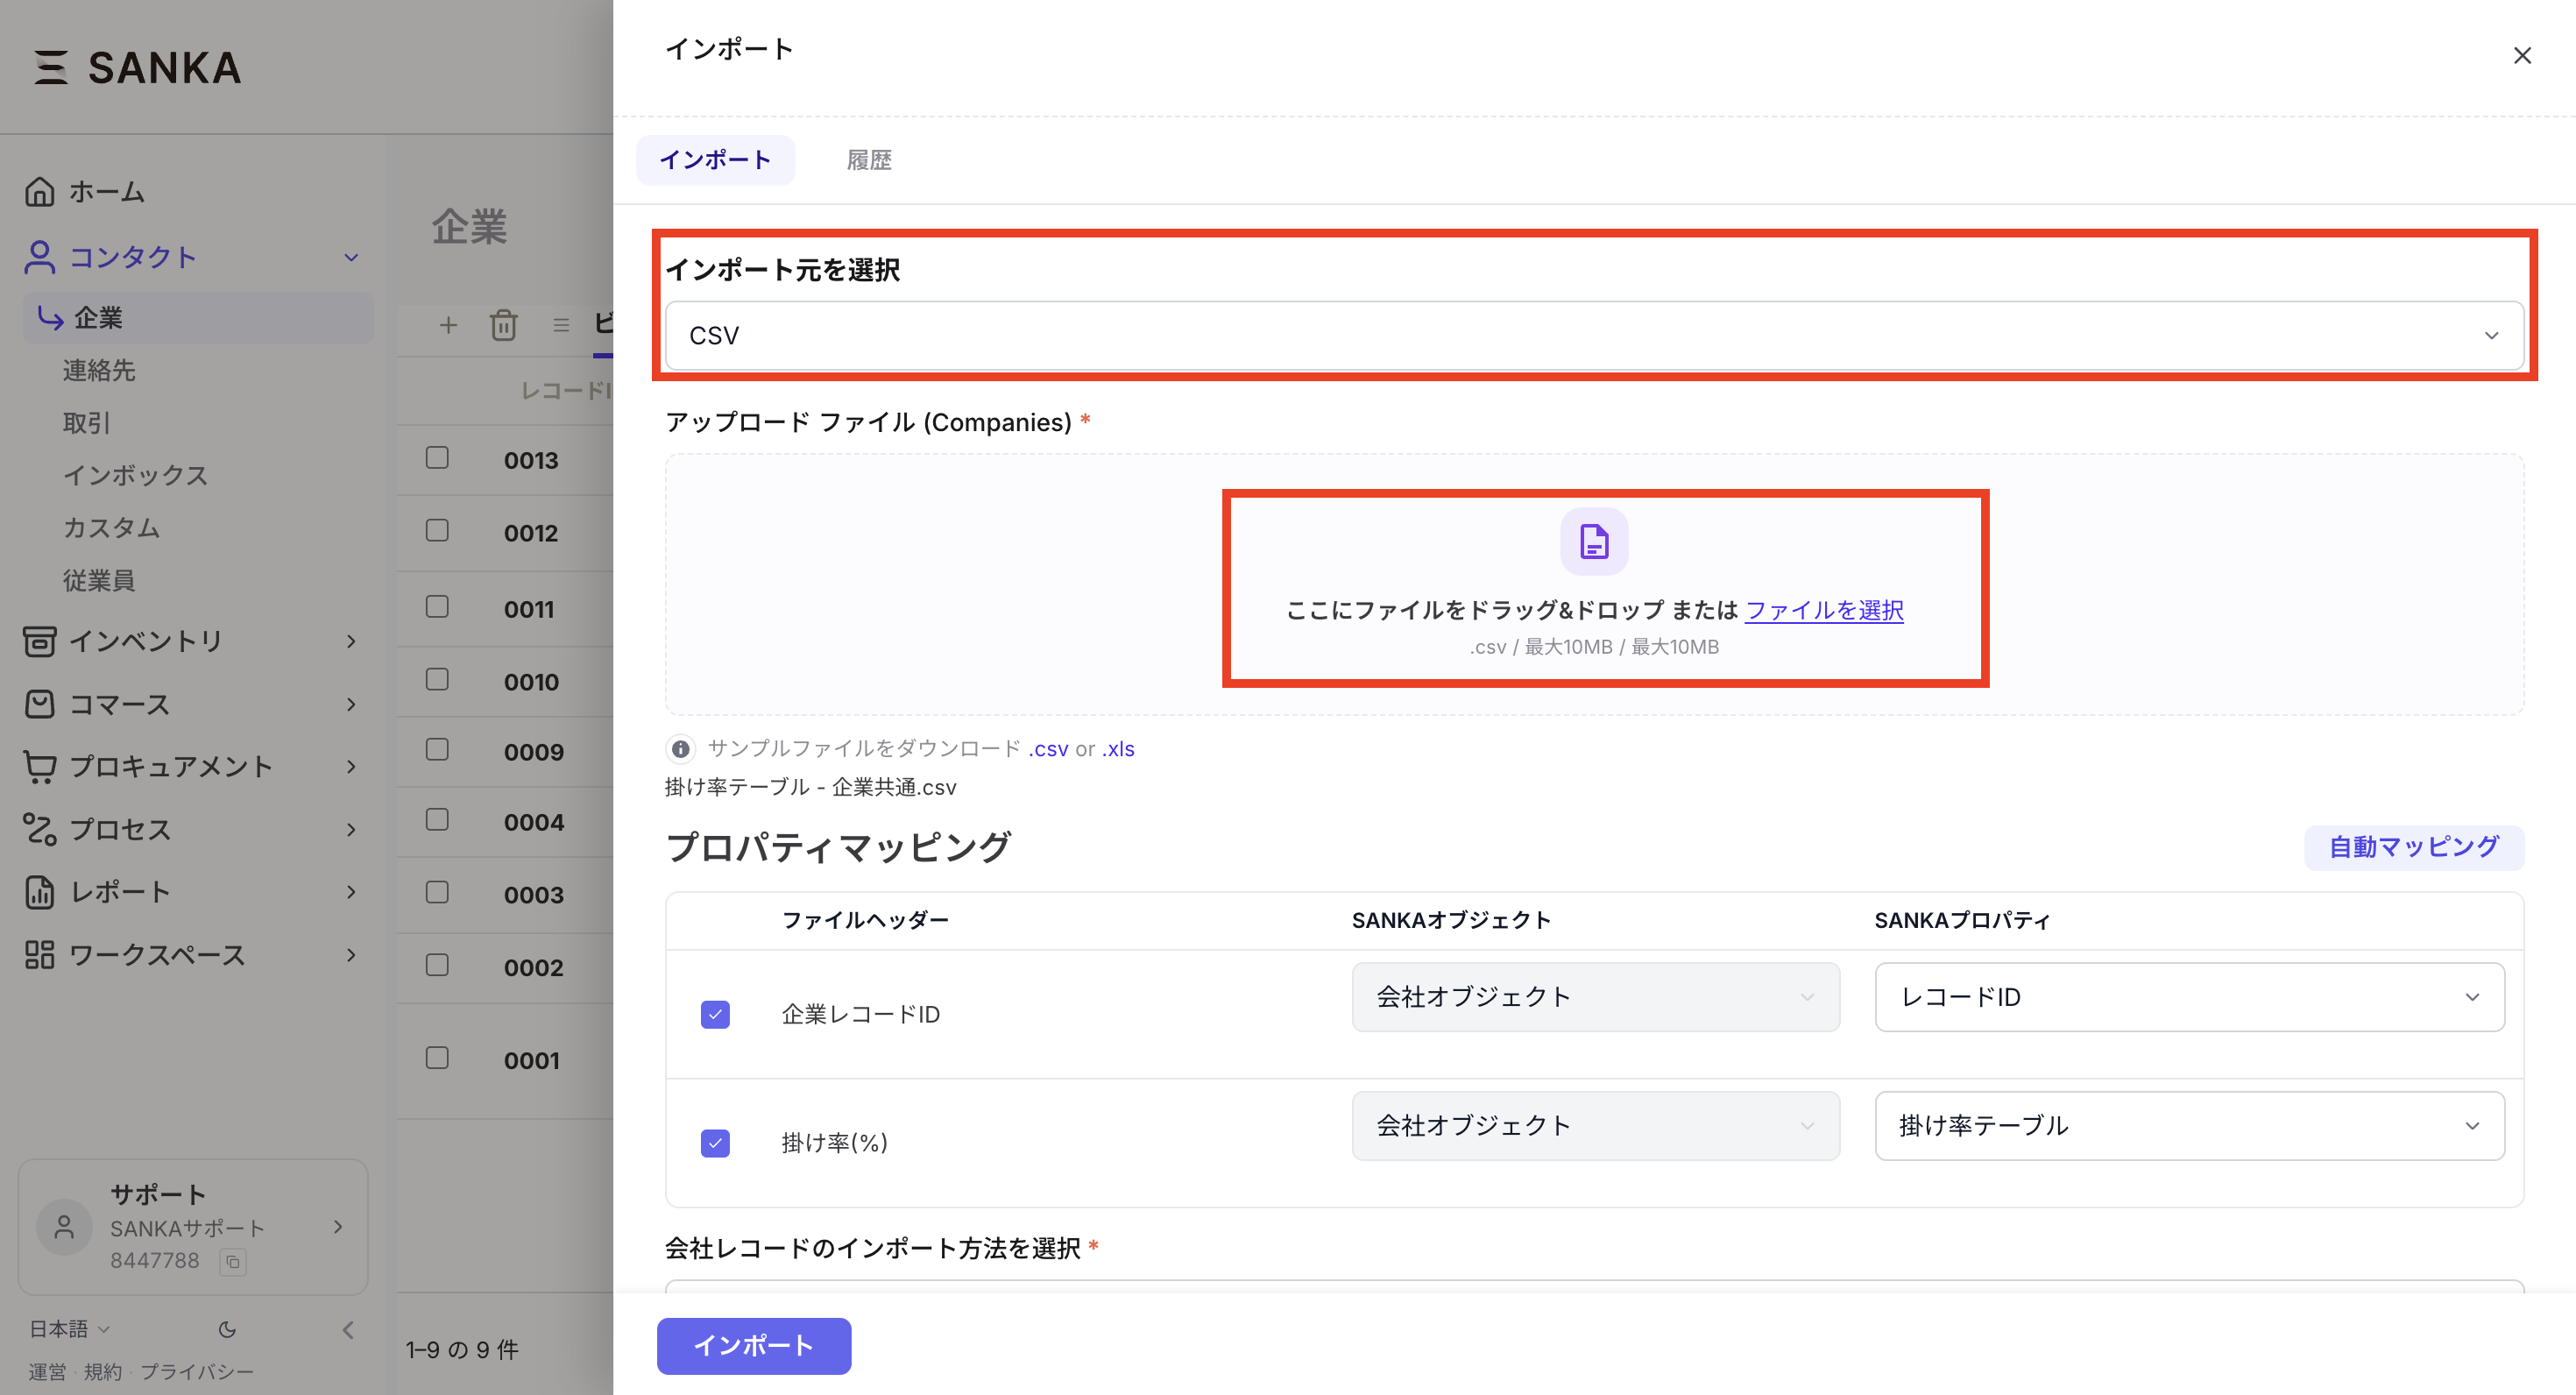
Task: Open the レコードID property dropdown
Action: point(2188,997)
